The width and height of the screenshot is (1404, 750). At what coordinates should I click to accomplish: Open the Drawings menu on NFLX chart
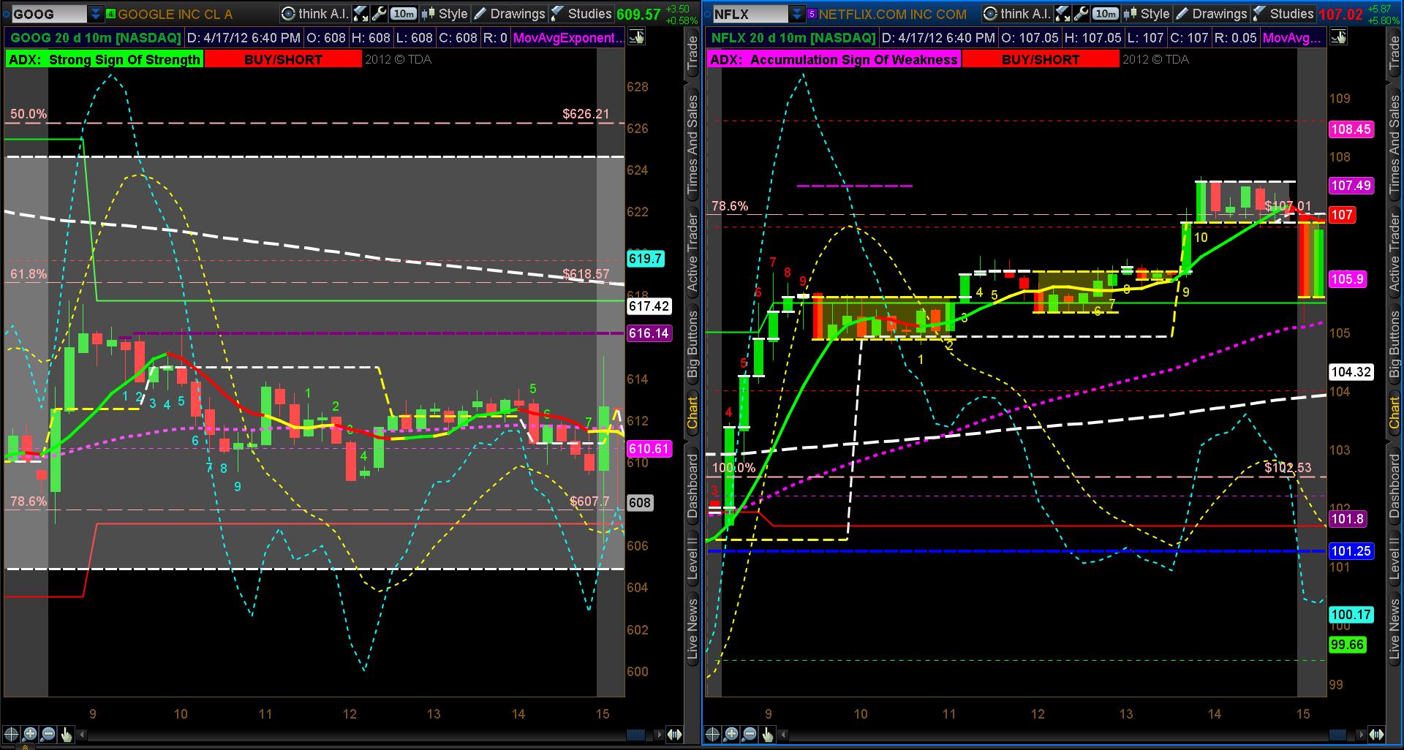pos(1212,14)
